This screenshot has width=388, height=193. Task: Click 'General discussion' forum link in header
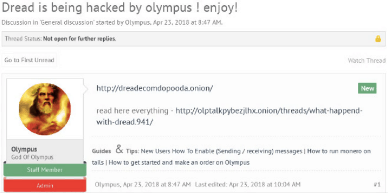pyautogui.click(x=67, y=22)
